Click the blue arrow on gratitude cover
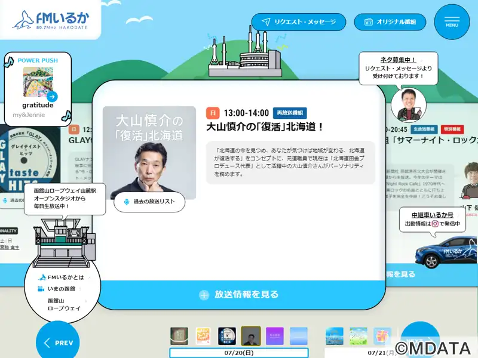478x358 pixels. [x=52, y=97]
